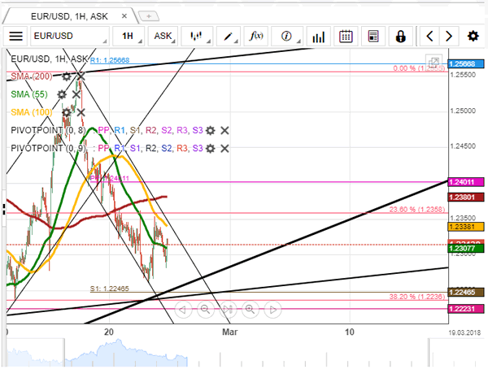Open the info (i) dropdown
Screen dimensions: 488x369
[x=287, y=36]
